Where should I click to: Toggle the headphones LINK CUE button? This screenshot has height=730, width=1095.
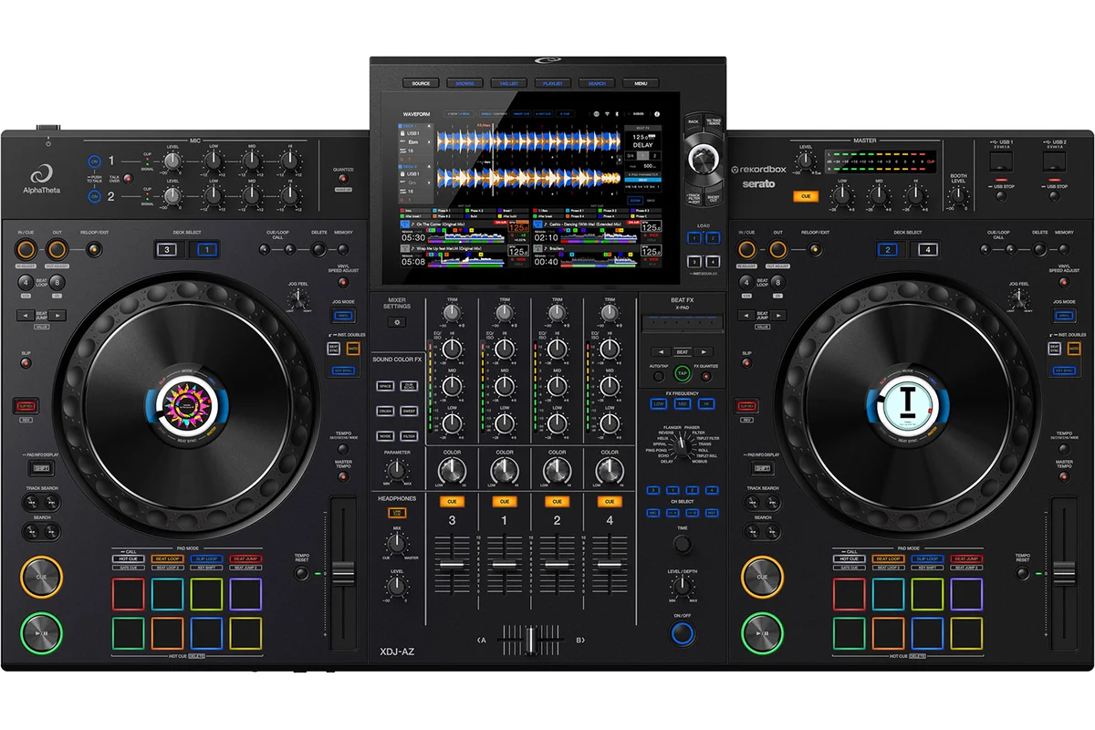(x=398, y=513)
